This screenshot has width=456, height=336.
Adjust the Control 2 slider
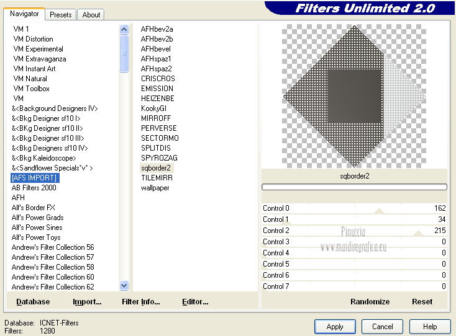click(354, 231)
